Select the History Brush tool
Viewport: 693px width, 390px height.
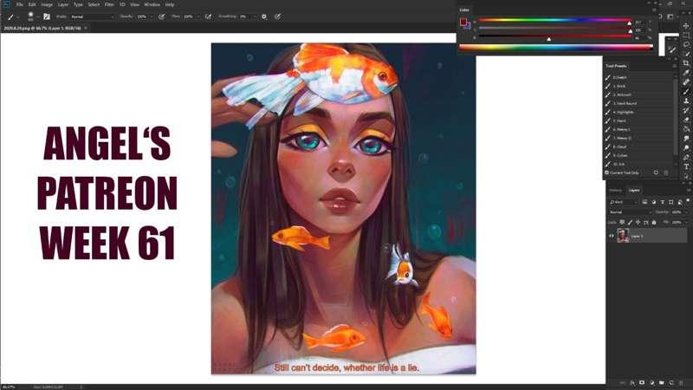686,111
